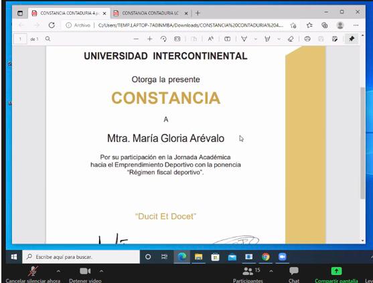
Task: Stop video in Zoom
Action: [85, 274]
